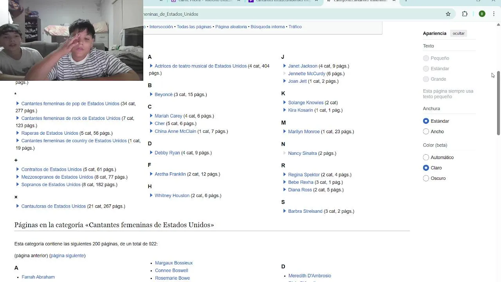Expand Mezzosopranos de Estados Unidos arrow
This screenshot has height=282, width=501.
point(18,177)
